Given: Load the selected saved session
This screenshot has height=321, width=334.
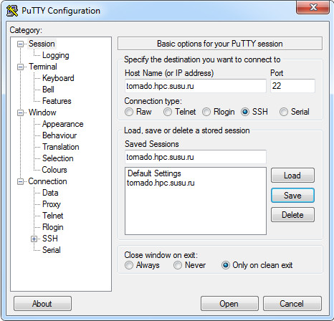Looking at the screenshot, I should click(x=292, y=176).
